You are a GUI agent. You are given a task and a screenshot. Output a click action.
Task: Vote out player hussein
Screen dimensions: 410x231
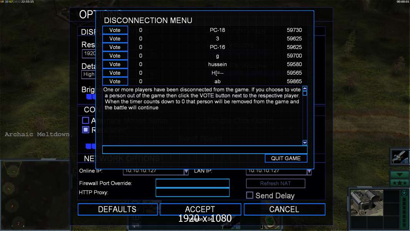pos(115,64)
